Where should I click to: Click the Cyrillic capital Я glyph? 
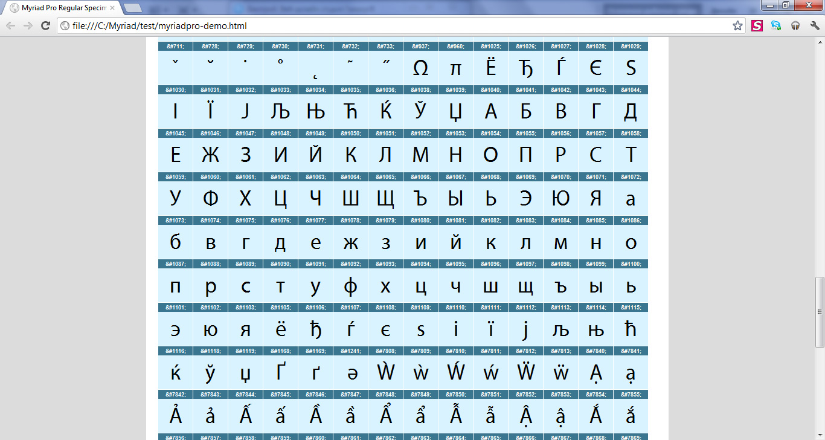pyautogui.click(x=596, y=199)
